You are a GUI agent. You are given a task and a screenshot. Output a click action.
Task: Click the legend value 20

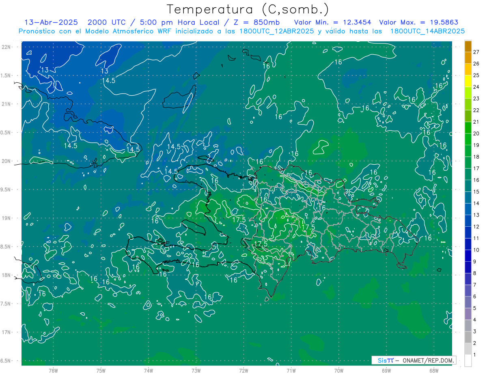pyautogui.click(x=476, y=133)
